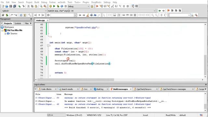The width and height of the screenshot is (208, 117).
Task: Open the build target dialog icon
Action: coord(92,6)
